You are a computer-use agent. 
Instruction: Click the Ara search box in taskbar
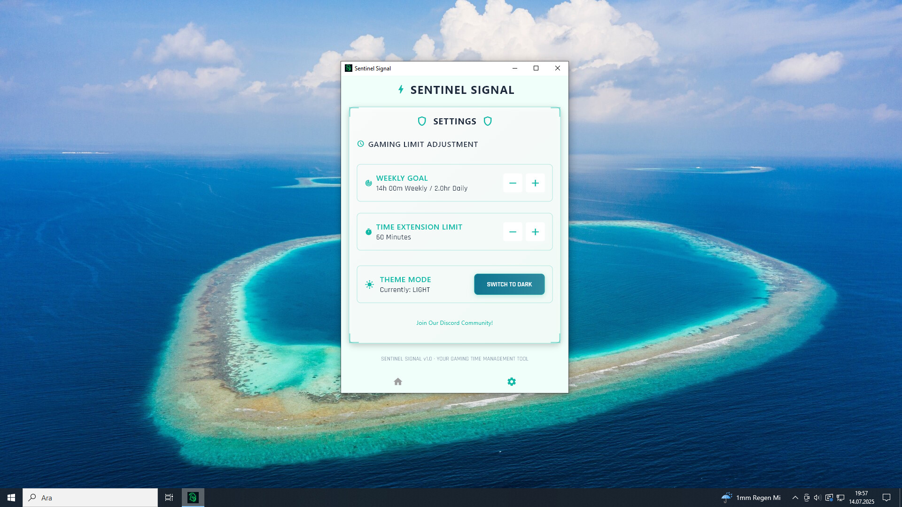coord(90,498)
